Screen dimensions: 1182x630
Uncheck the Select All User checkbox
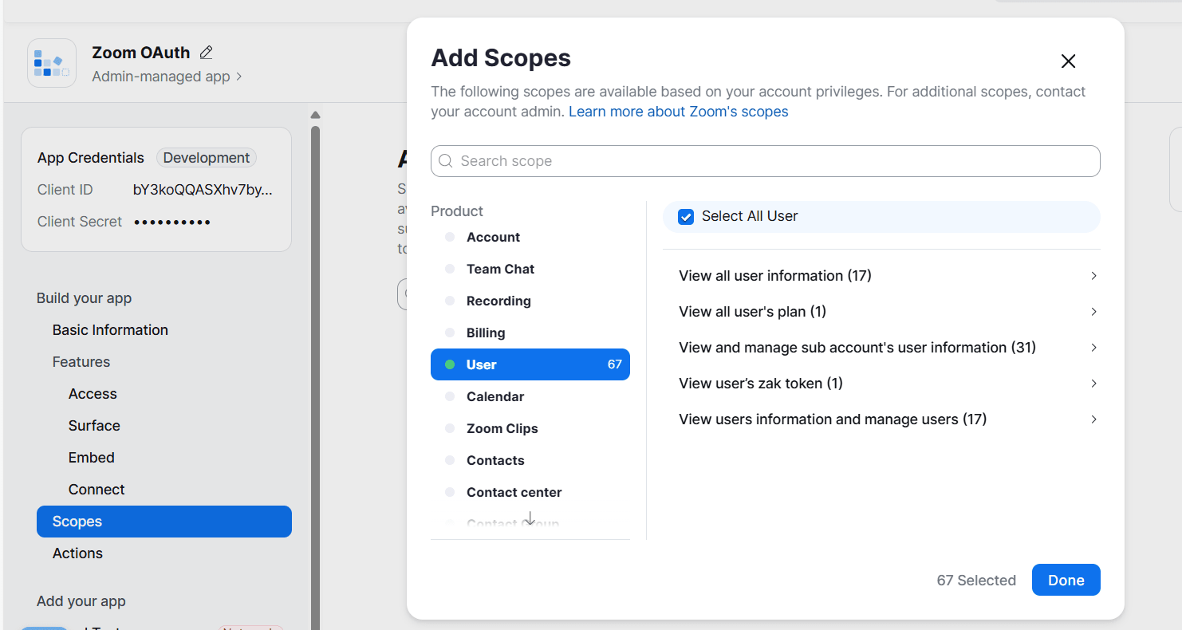click(x=685, y=216)
